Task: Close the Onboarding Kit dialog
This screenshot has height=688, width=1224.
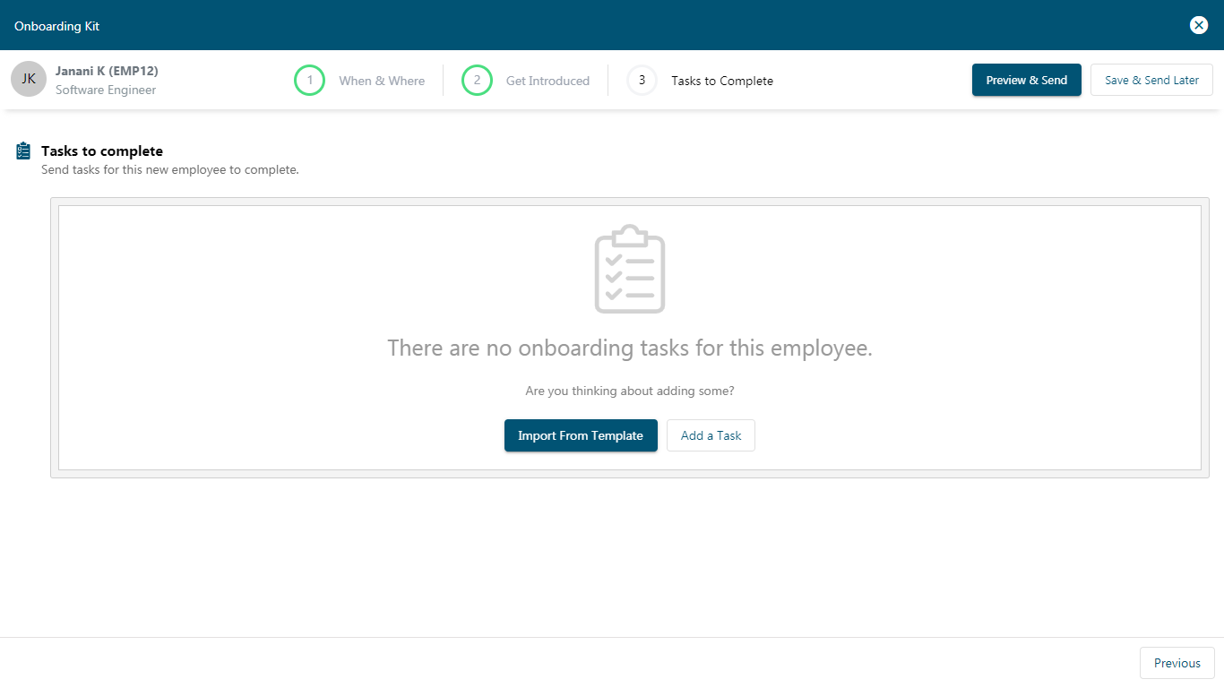Action: tap(1199, 25)
